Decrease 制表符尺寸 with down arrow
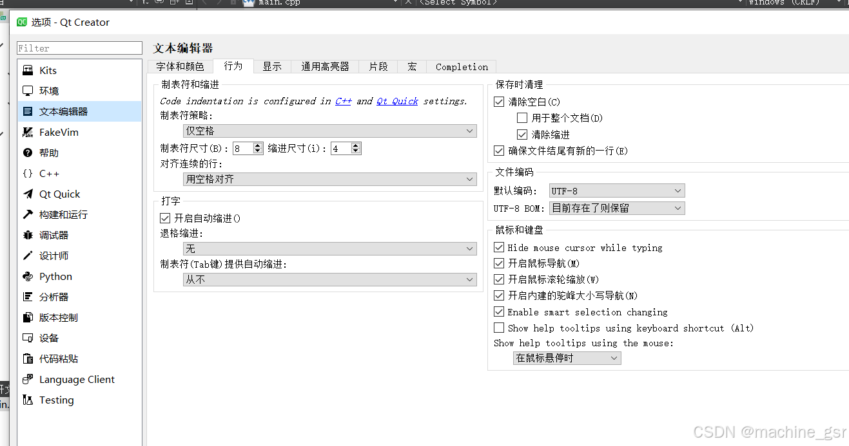 [x=258, y=151]
